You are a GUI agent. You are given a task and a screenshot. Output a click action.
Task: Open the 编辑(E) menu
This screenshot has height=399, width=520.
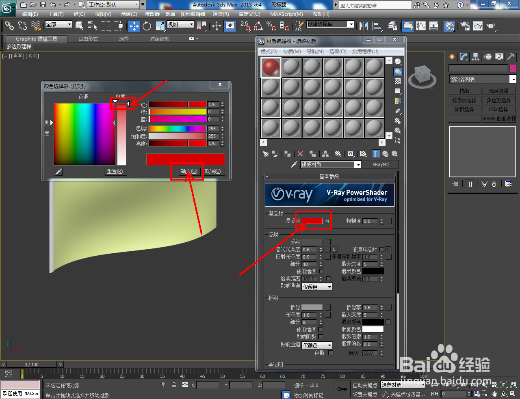point(30,14)
